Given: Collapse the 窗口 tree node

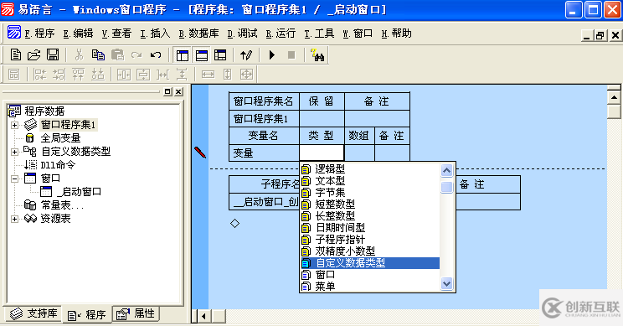Looking at the screenshot, I should point(15,179).
